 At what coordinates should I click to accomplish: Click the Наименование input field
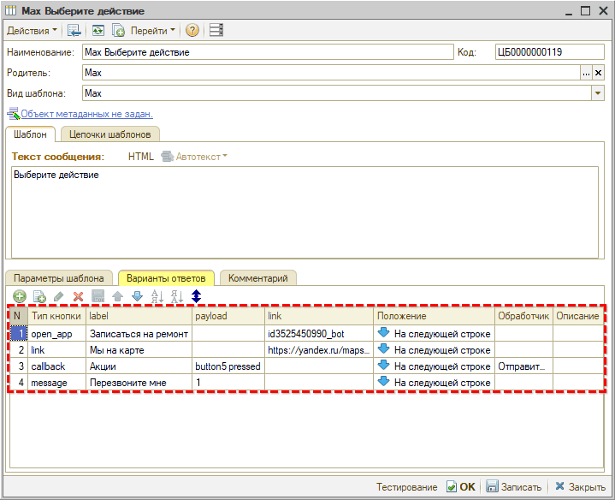click(267, 52)
